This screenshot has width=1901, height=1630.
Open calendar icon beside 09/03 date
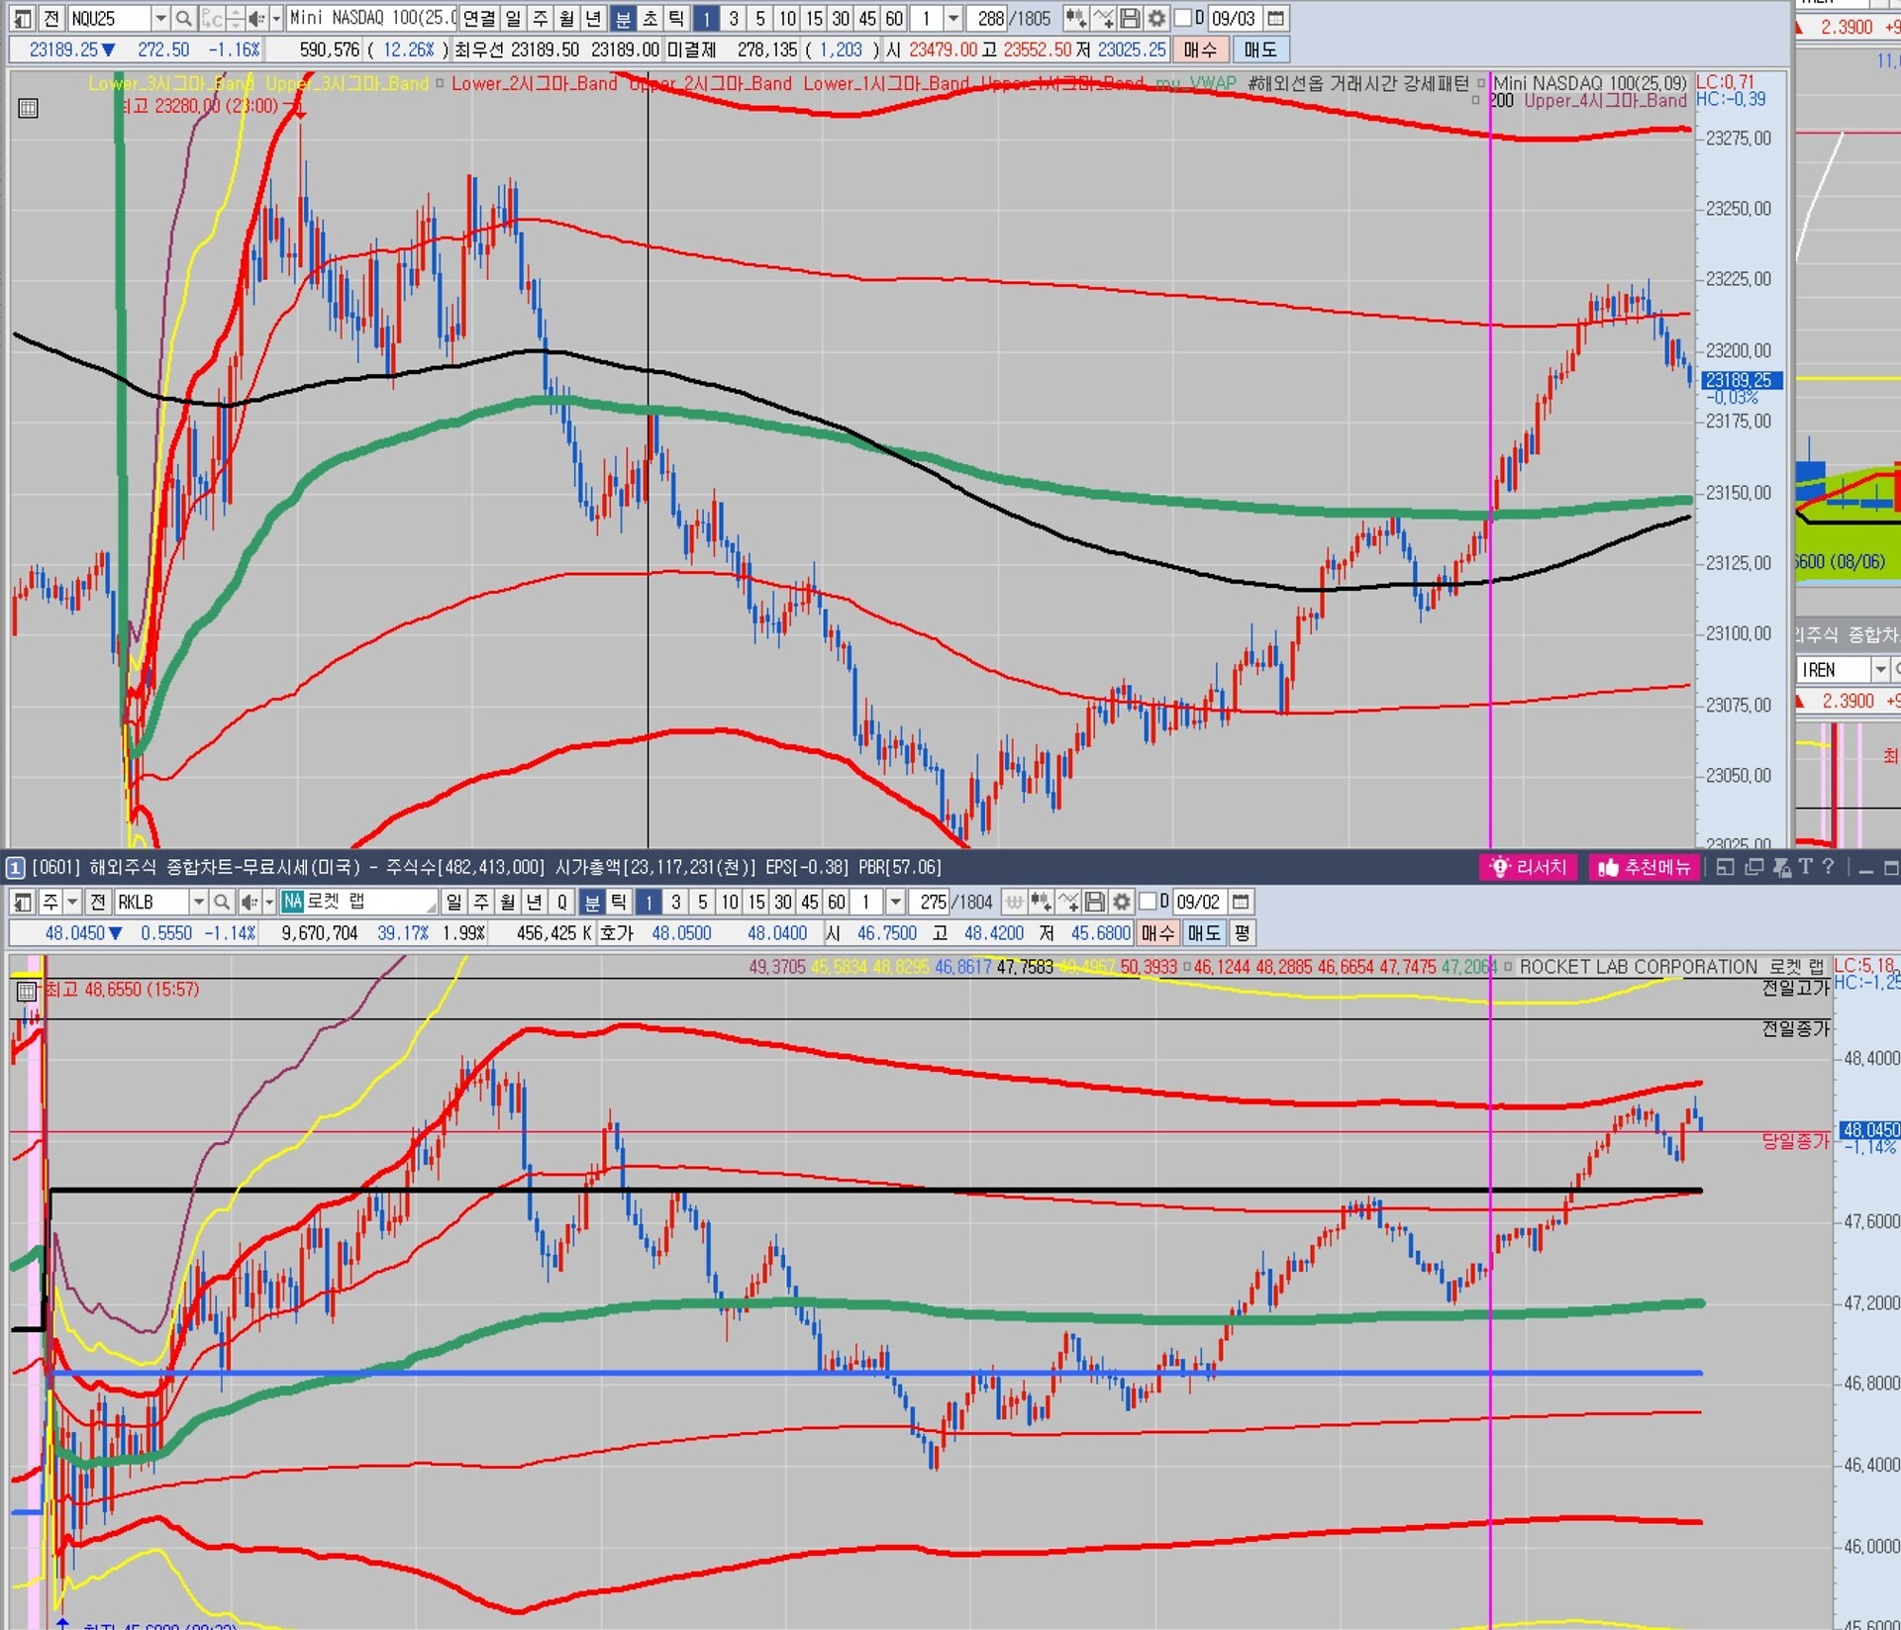point(1276,18)
